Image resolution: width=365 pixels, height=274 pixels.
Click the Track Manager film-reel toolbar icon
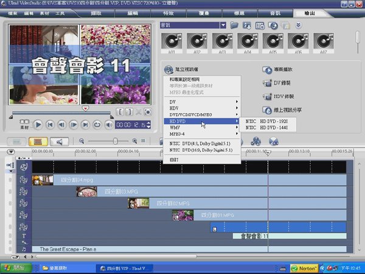[255, 141]
